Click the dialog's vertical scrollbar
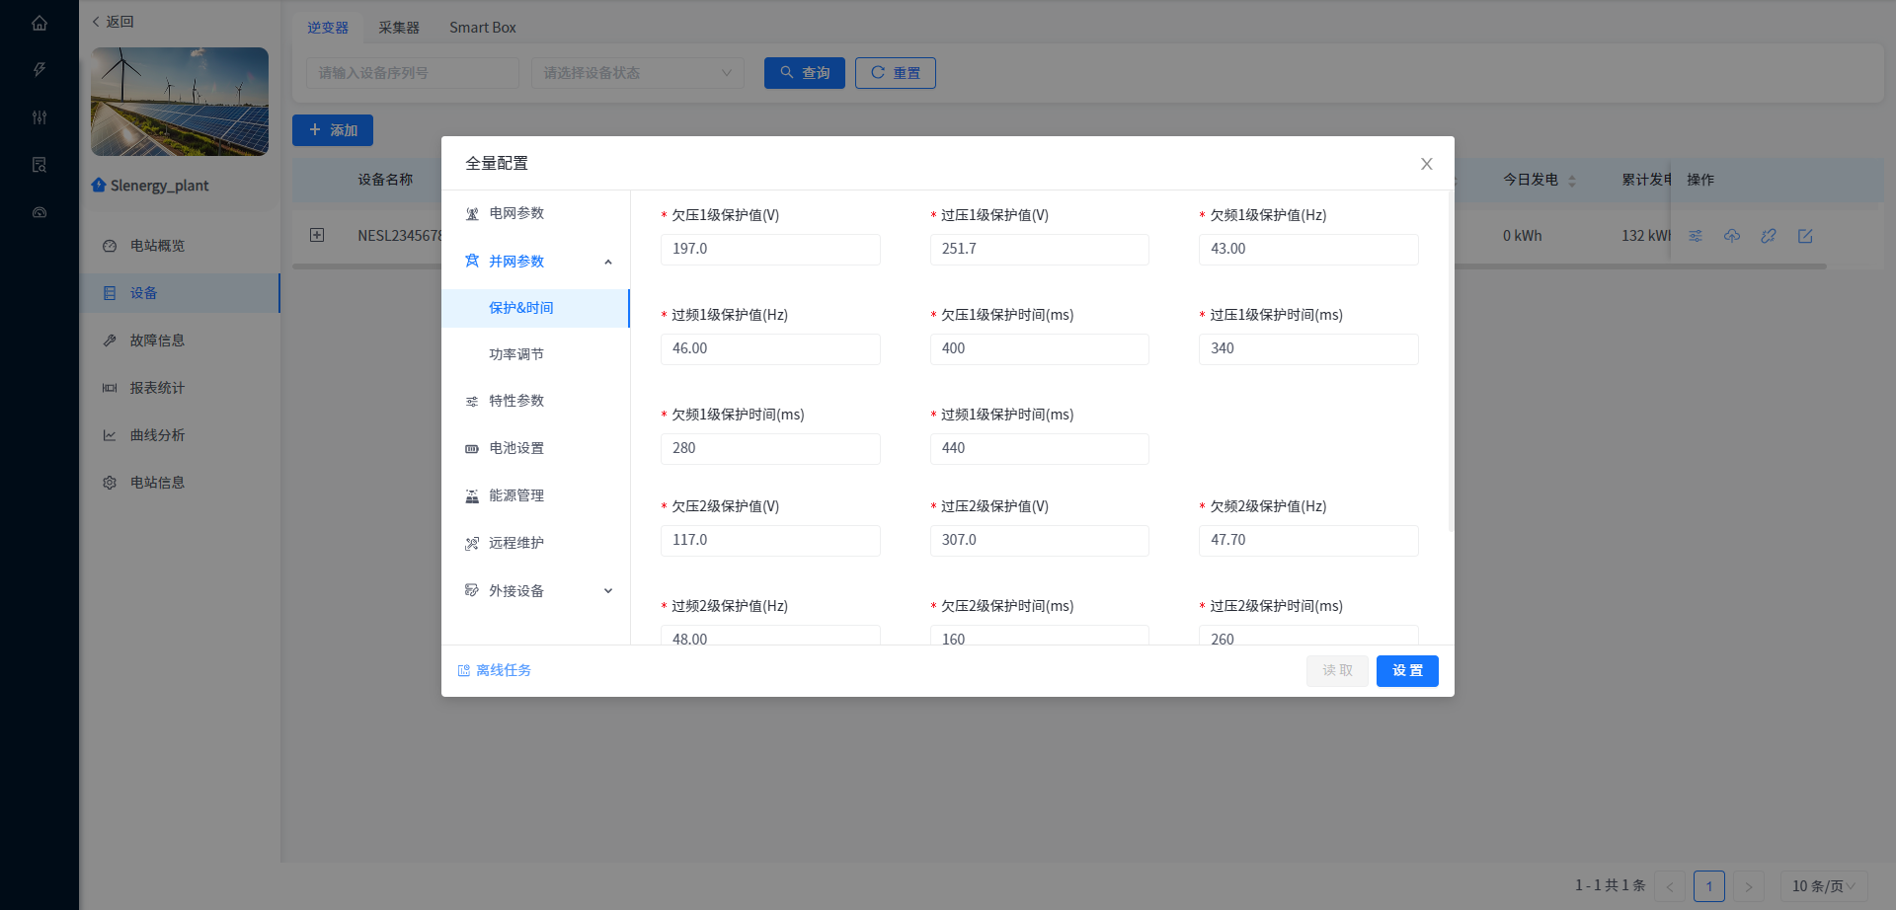Image resolution: width=1896 pixels, height=910 pixels. (1450, 365)
